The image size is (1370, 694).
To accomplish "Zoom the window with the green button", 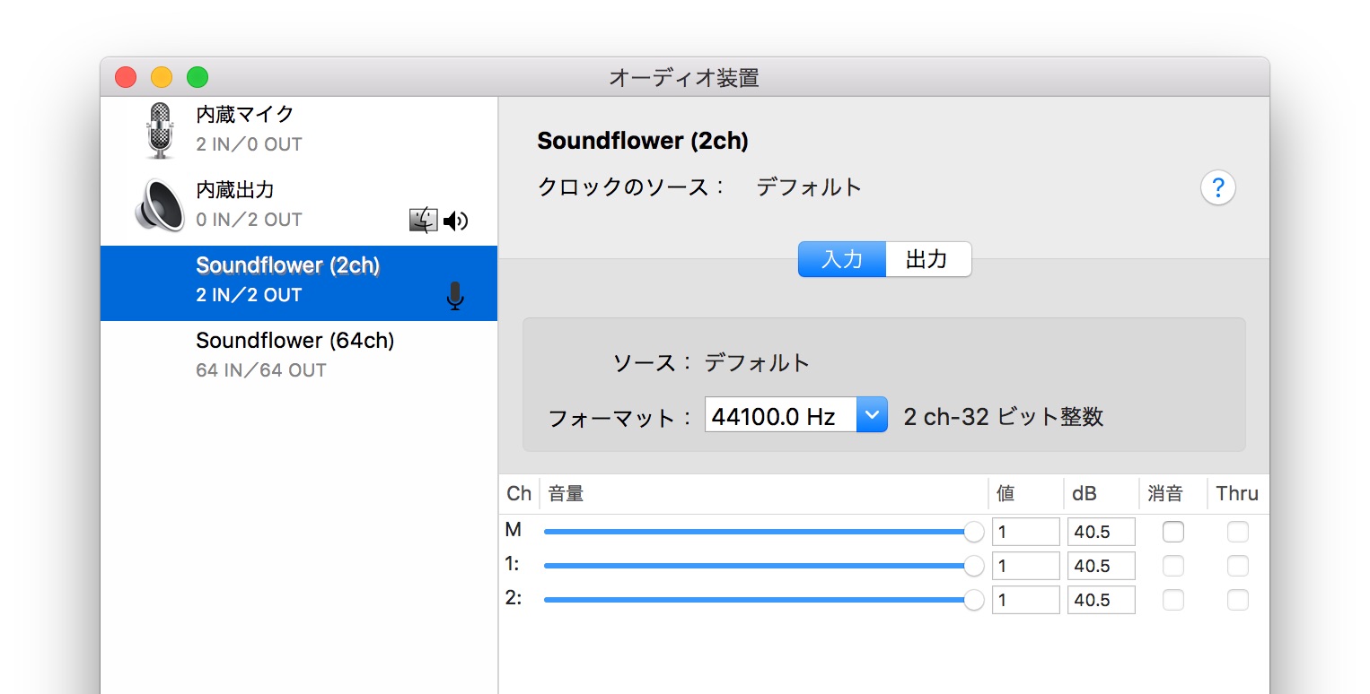I will click(198, 77).
